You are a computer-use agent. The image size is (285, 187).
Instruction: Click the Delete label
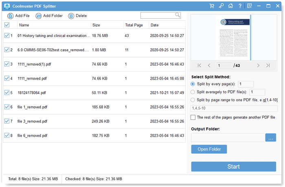[81, 16]
